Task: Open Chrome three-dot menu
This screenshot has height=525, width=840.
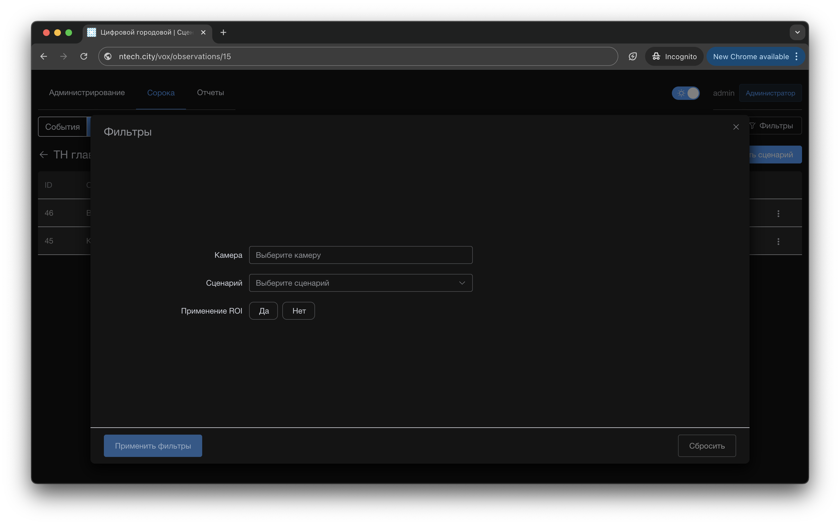Action: pos(796,57)
